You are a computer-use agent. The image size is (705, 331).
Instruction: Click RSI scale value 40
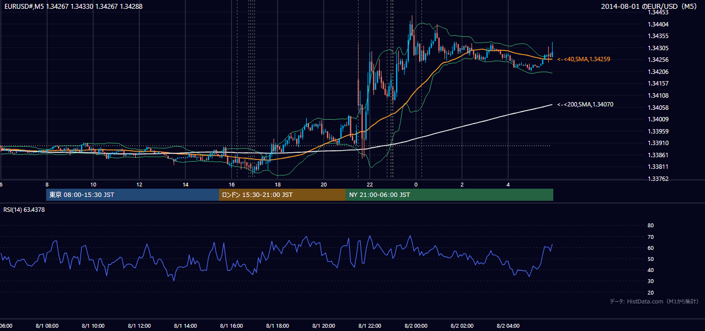(x=651, y=270)
